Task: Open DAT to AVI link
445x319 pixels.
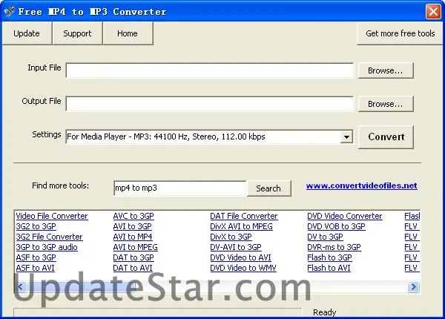Action: [133, 268]
